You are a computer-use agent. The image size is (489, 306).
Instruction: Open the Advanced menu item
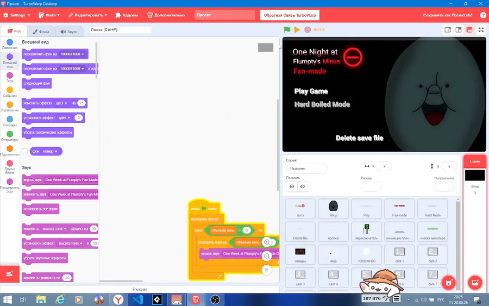pos(166,15)
